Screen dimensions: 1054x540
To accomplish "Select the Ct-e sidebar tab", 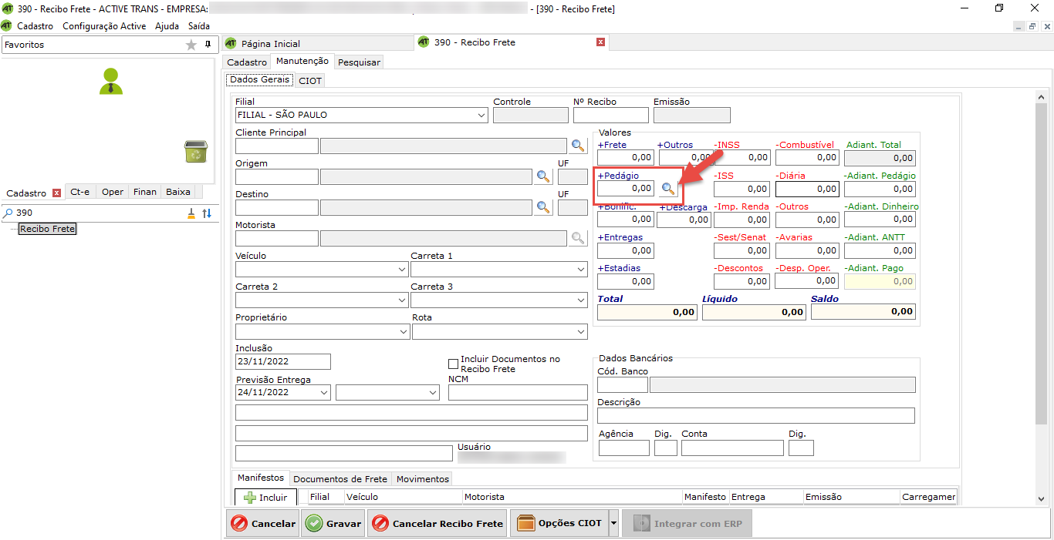I will pyautogui.click(x=80, y=192).
